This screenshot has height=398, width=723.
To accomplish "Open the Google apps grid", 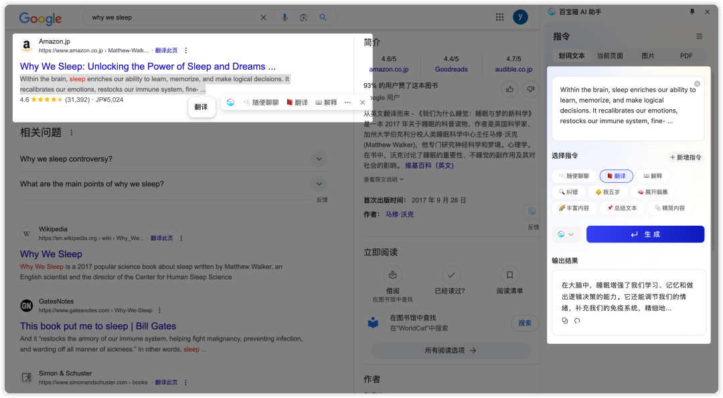I will (499, 17).
